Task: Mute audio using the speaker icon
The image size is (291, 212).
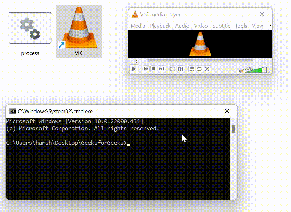Action: pyautogui.click(x=241, y=71)
